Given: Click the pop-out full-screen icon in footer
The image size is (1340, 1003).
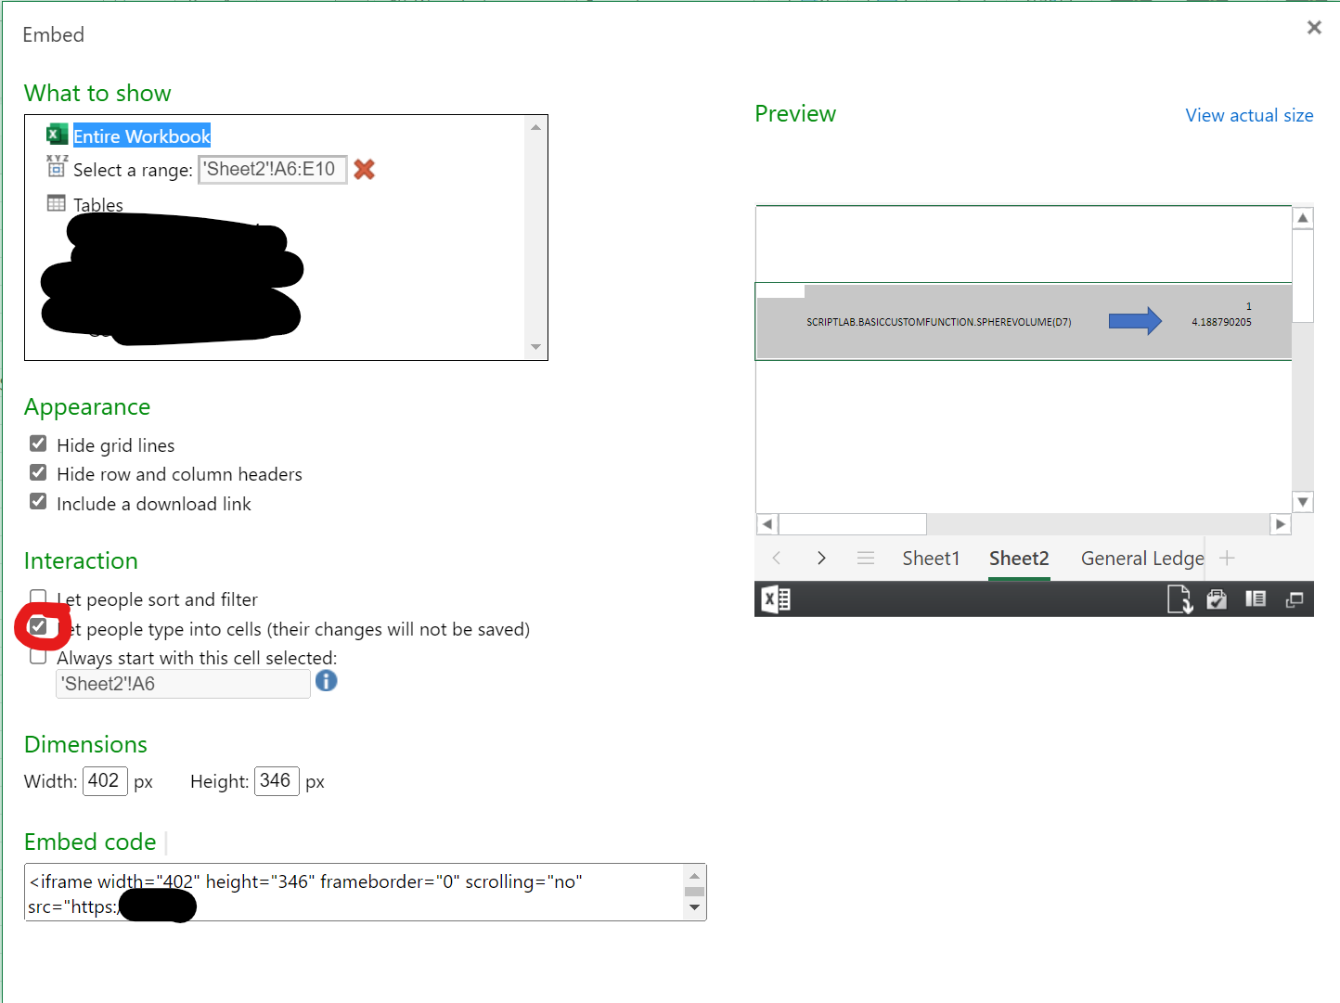Looking at the screenshot, I should pyautogui.click(x=1295, y=598).
